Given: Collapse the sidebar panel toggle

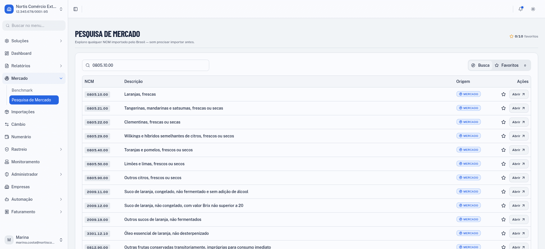Looking at the screenshot, I should pyautogui.click(x=76, y=9).
